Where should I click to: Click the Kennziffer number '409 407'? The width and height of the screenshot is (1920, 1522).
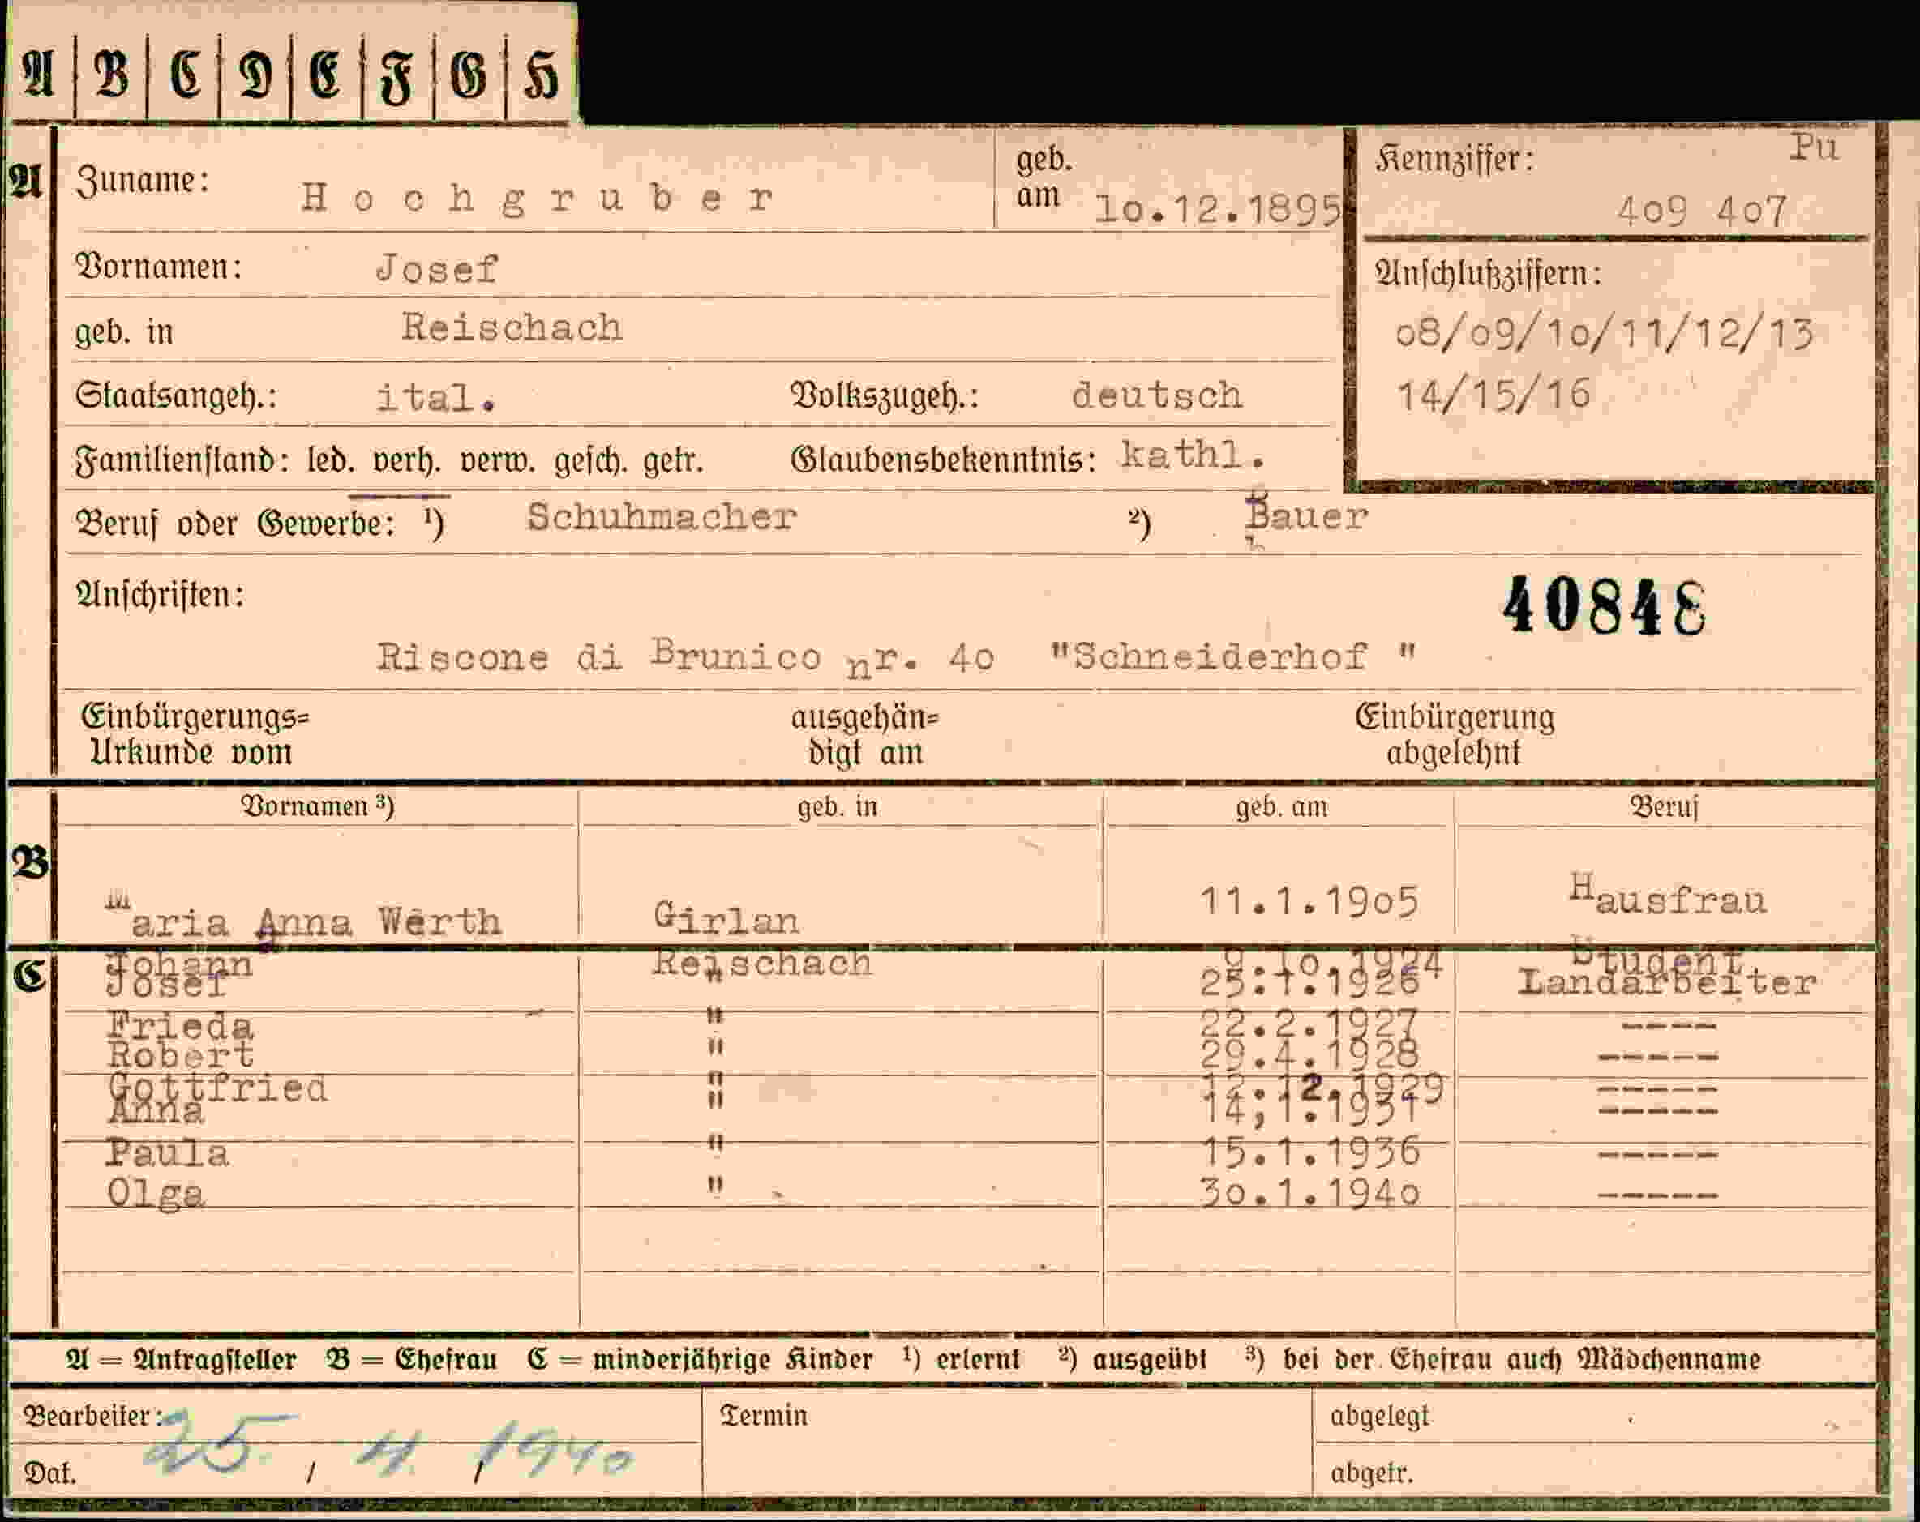pos(1702,212)
